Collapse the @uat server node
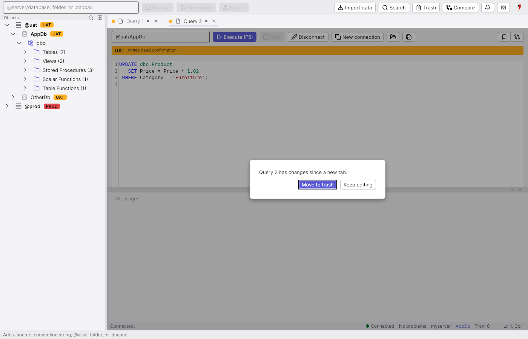This screenshot has width=528, height=339. pos(7,25)
